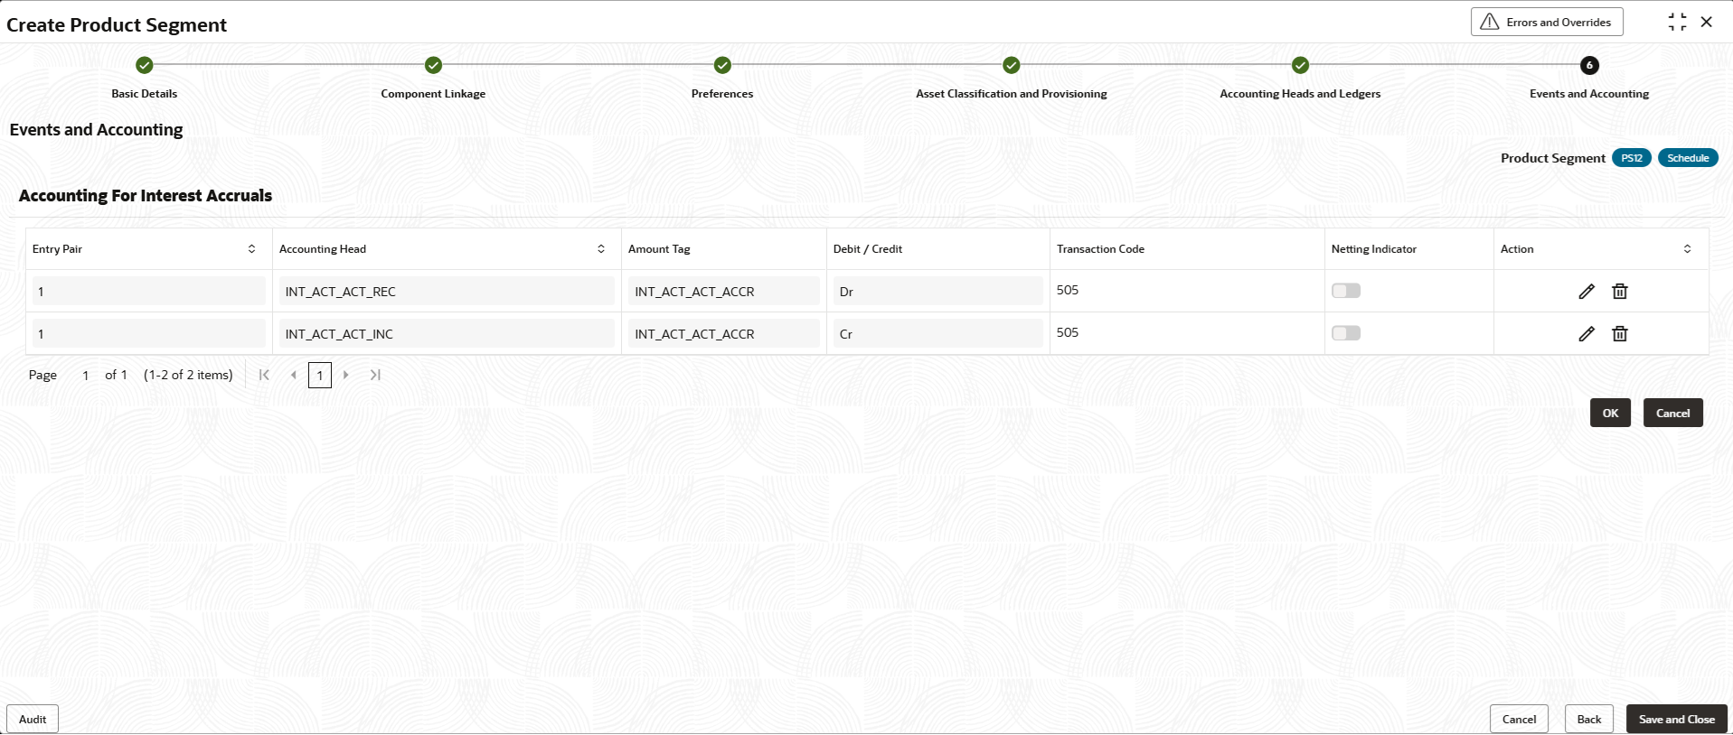1733x735 pixels.
Task: Open Asset Classification and Provisioning step
Action: 1012,94
